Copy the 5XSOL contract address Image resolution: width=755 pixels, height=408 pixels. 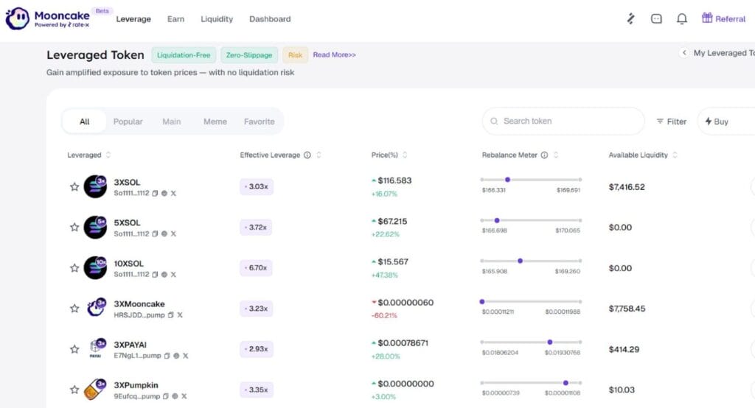click(x=155, y=234)
